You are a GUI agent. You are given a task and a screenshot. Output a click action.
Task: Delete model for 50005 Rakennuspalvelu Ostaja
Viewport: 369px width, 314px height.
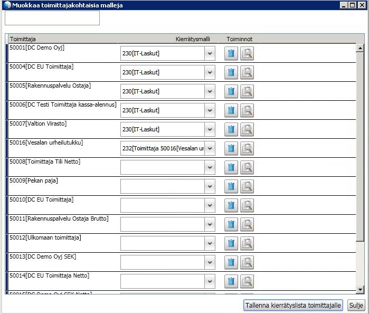[231, 91]
